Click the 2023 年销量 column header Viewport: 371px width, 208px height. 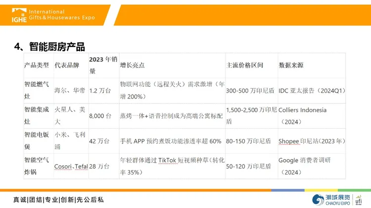[103, 65]
